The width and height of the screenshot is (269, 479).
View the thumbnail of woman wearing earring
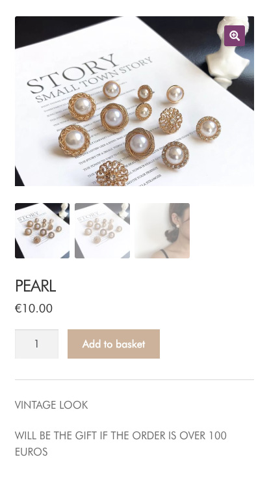coord(162,230)
